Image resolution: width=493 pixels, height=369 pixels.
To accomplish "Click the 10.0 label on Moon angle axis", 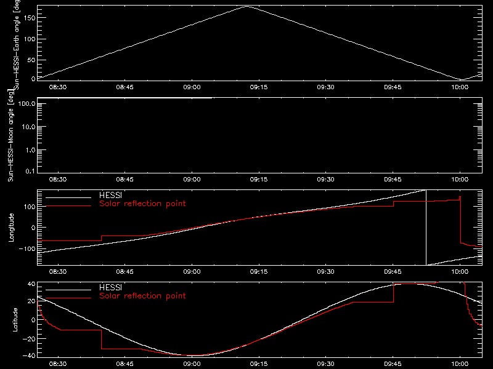I will point(28,127).
